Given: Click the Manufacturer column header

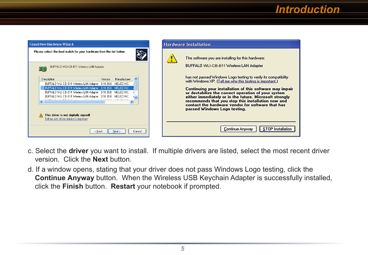Looking at the screenshot, I should point(123,79).
